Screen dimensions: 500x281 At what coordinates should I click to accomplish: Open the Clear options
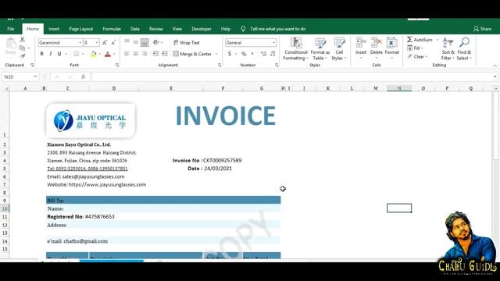pyautogui.click(x=417, y=56)
